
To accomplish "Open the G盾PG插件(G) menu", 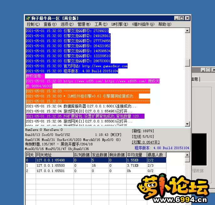I will (x=143, y=24).
